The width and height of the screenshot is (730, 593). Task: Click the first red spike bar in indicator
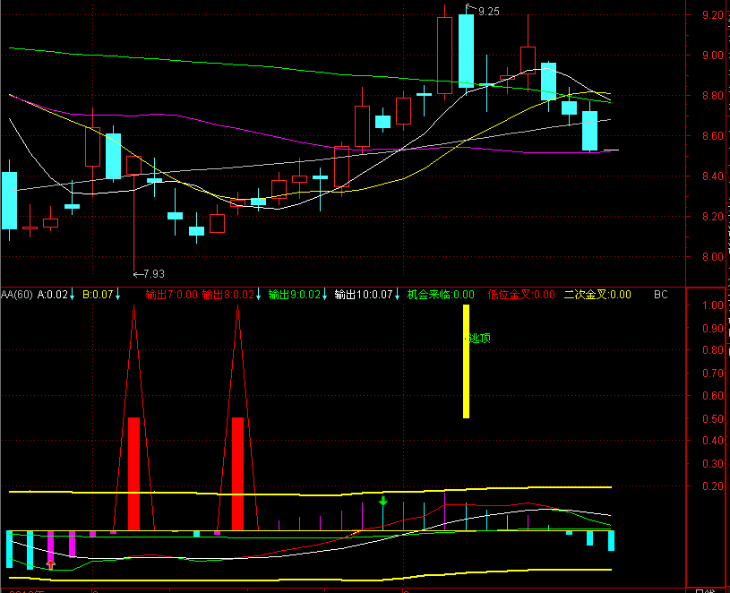tap(133, 473)
